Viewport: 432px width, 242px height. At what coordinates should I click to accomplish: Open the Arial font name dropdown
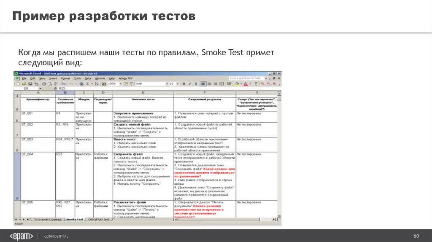[167, 84]
